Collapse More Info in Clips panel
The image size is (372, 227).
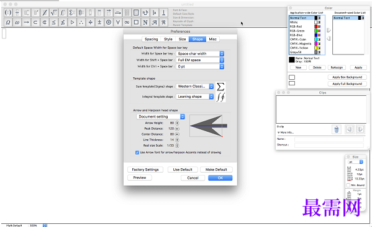pyautogui.click(x=278, y=132)
